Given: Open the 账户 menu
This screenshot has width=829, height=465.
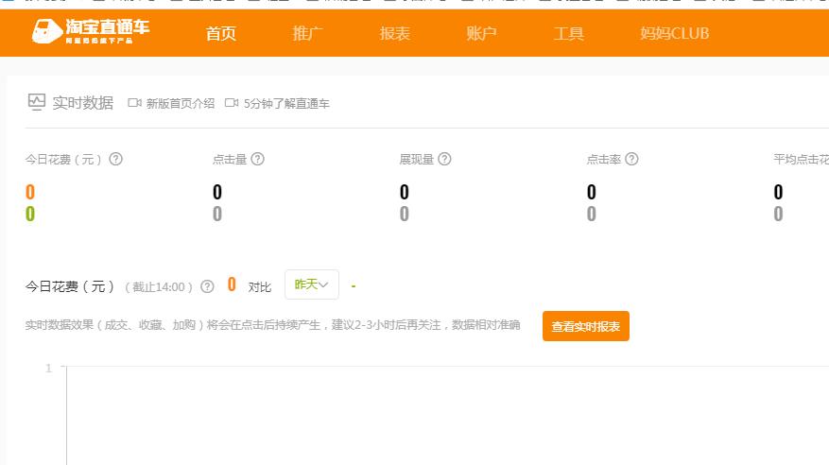Looking at the screenshot, I should [482, 34].
